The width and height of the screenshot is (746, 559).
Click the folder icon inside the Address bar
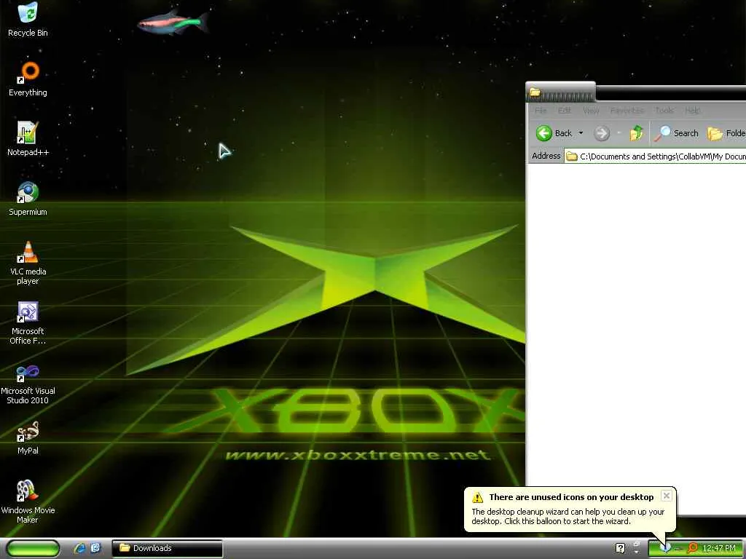(571, 156)
